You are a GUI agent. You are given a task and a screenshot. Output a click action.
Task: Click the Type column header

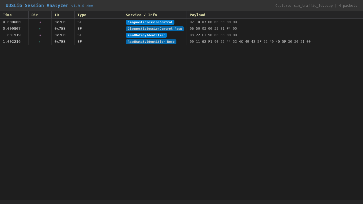(99, 15)
